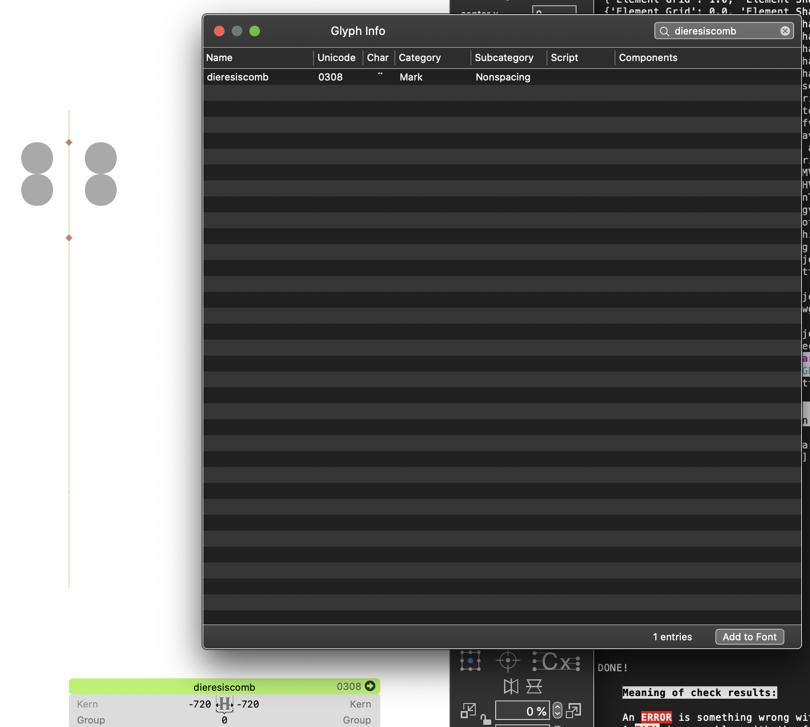Flip the selected glyph vertically

point(534,687)
